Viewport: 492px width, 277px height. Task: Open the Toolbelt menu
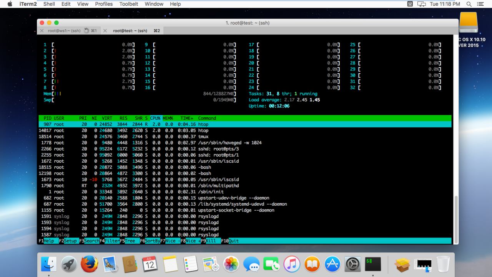(x=129, y=4)
